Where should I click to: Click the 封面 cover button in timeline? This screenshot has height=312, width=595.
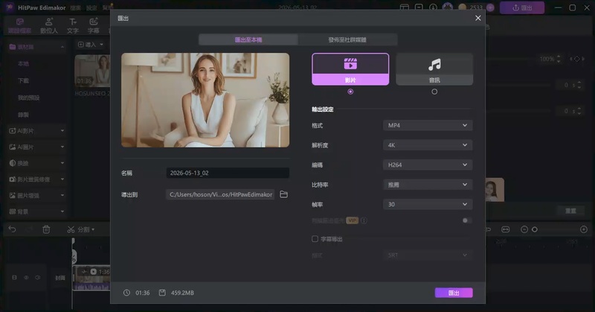[60, 278]
